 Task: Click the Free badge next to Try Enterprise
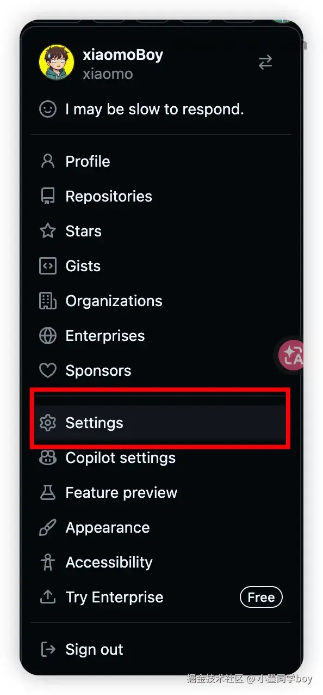[x=261, y=598]
